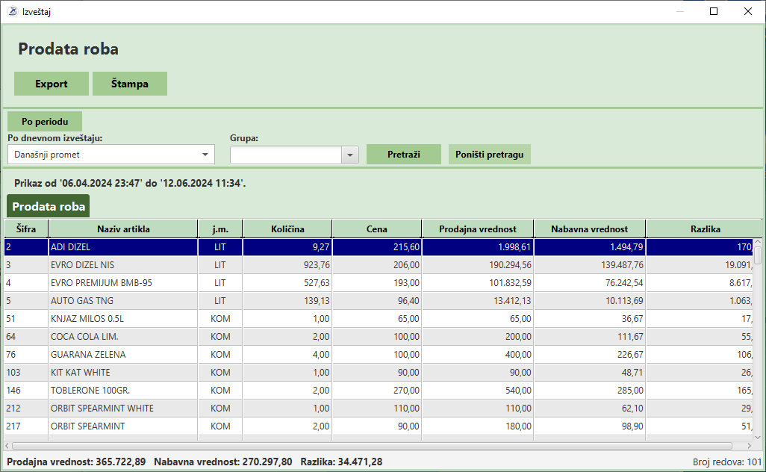Maximize the Izveštaj window
Viewport: 766px width, 472px height.
pyautogui.click(x=714, y=12)
